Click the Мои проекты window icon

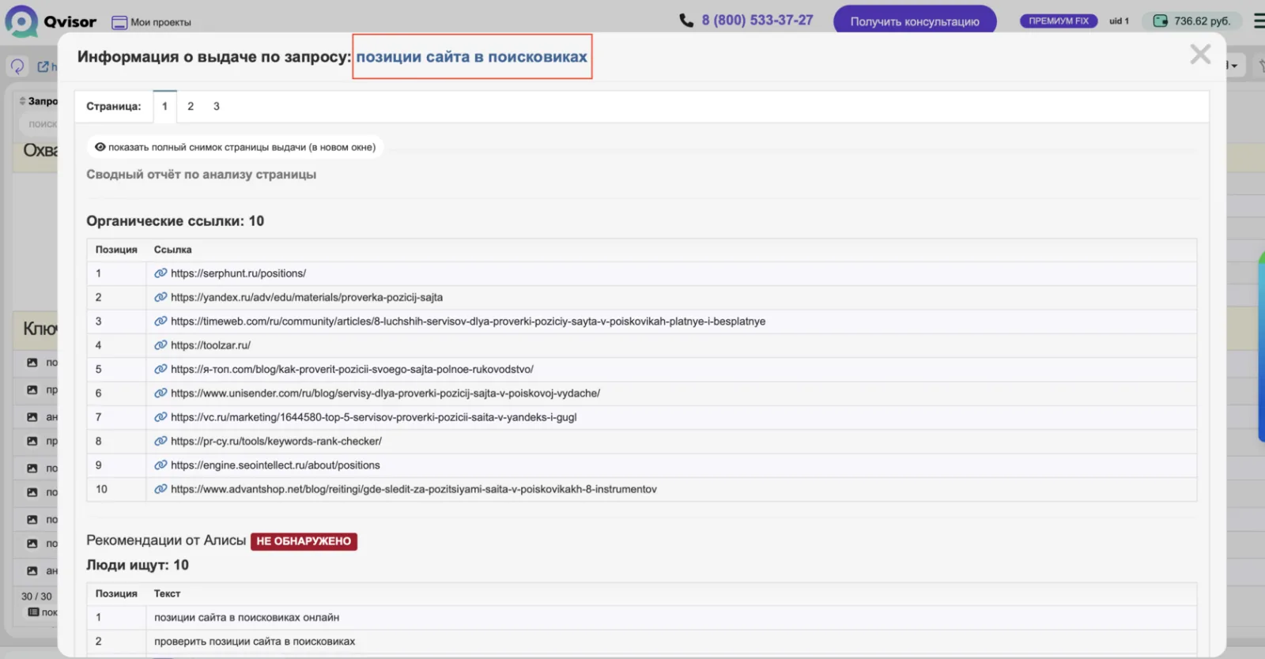(x=119, y=23)
